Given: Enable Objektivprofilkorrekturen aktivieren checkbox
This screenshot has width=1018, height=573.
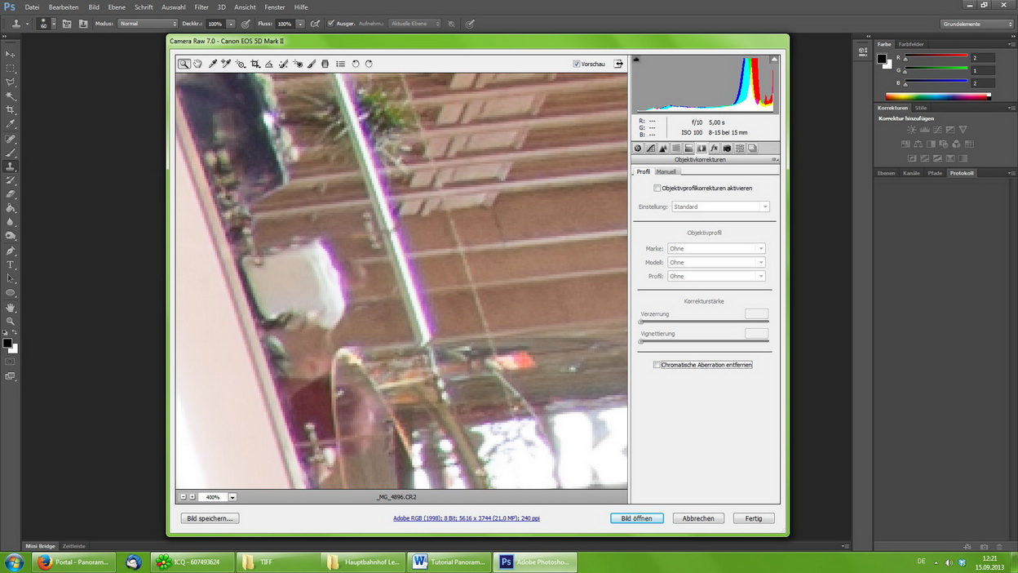Looking at the screenshot, I should pyautogui.click(x=657, y=189).
